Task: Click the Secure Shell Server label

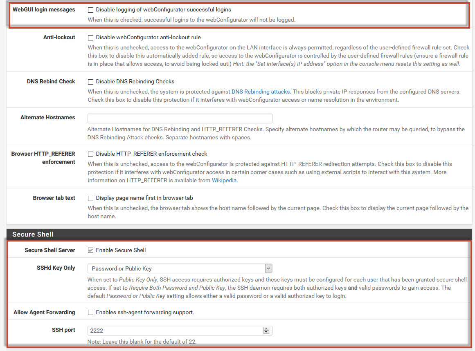Action: [50, 250]
